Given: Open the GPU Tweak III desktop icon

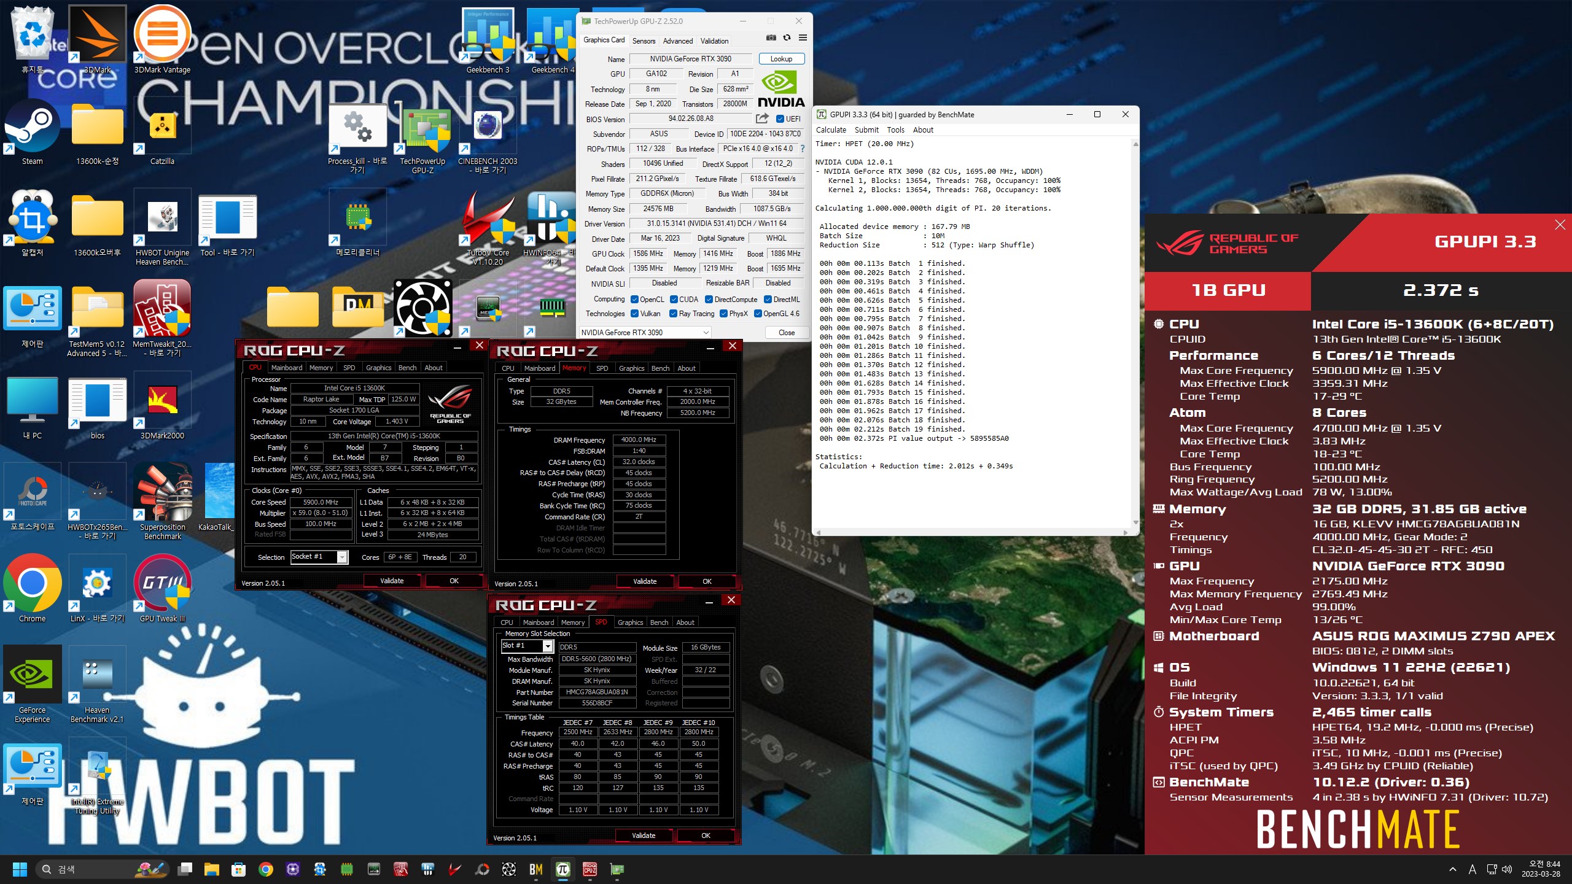Looking at the screenshot, I should [x=163, y=589].
